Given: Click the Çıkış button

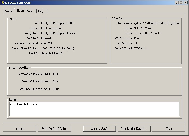Looking at the screenshot, I should (x=169, y=129).
